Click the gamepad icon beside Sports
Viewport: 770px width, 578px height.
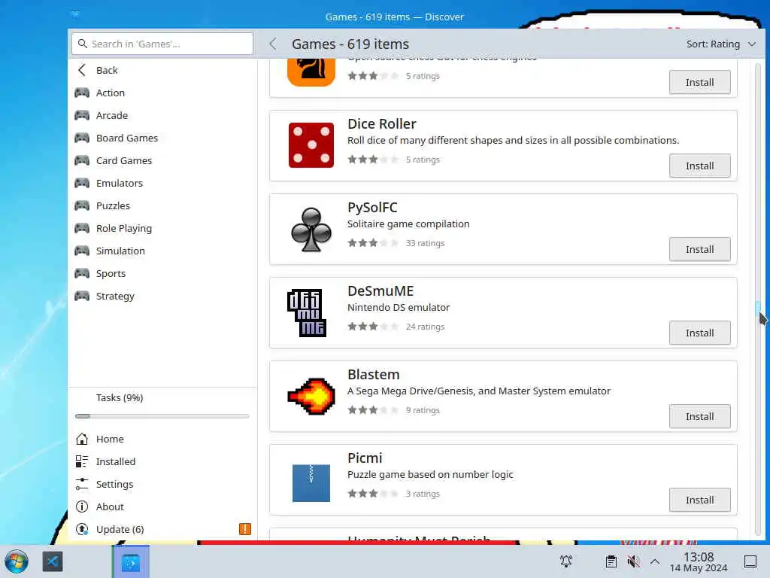click(x=82, y=274)
